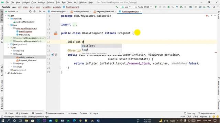The height and width of the screenshot is (123, 220).
Task: Toggle the 1: Project side panel
Action: click(2, 16)
